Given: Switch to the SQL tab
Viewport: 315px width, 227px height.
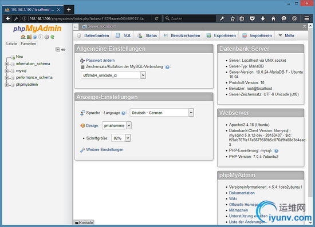Looking at the screenshot, I should (123, 35).
